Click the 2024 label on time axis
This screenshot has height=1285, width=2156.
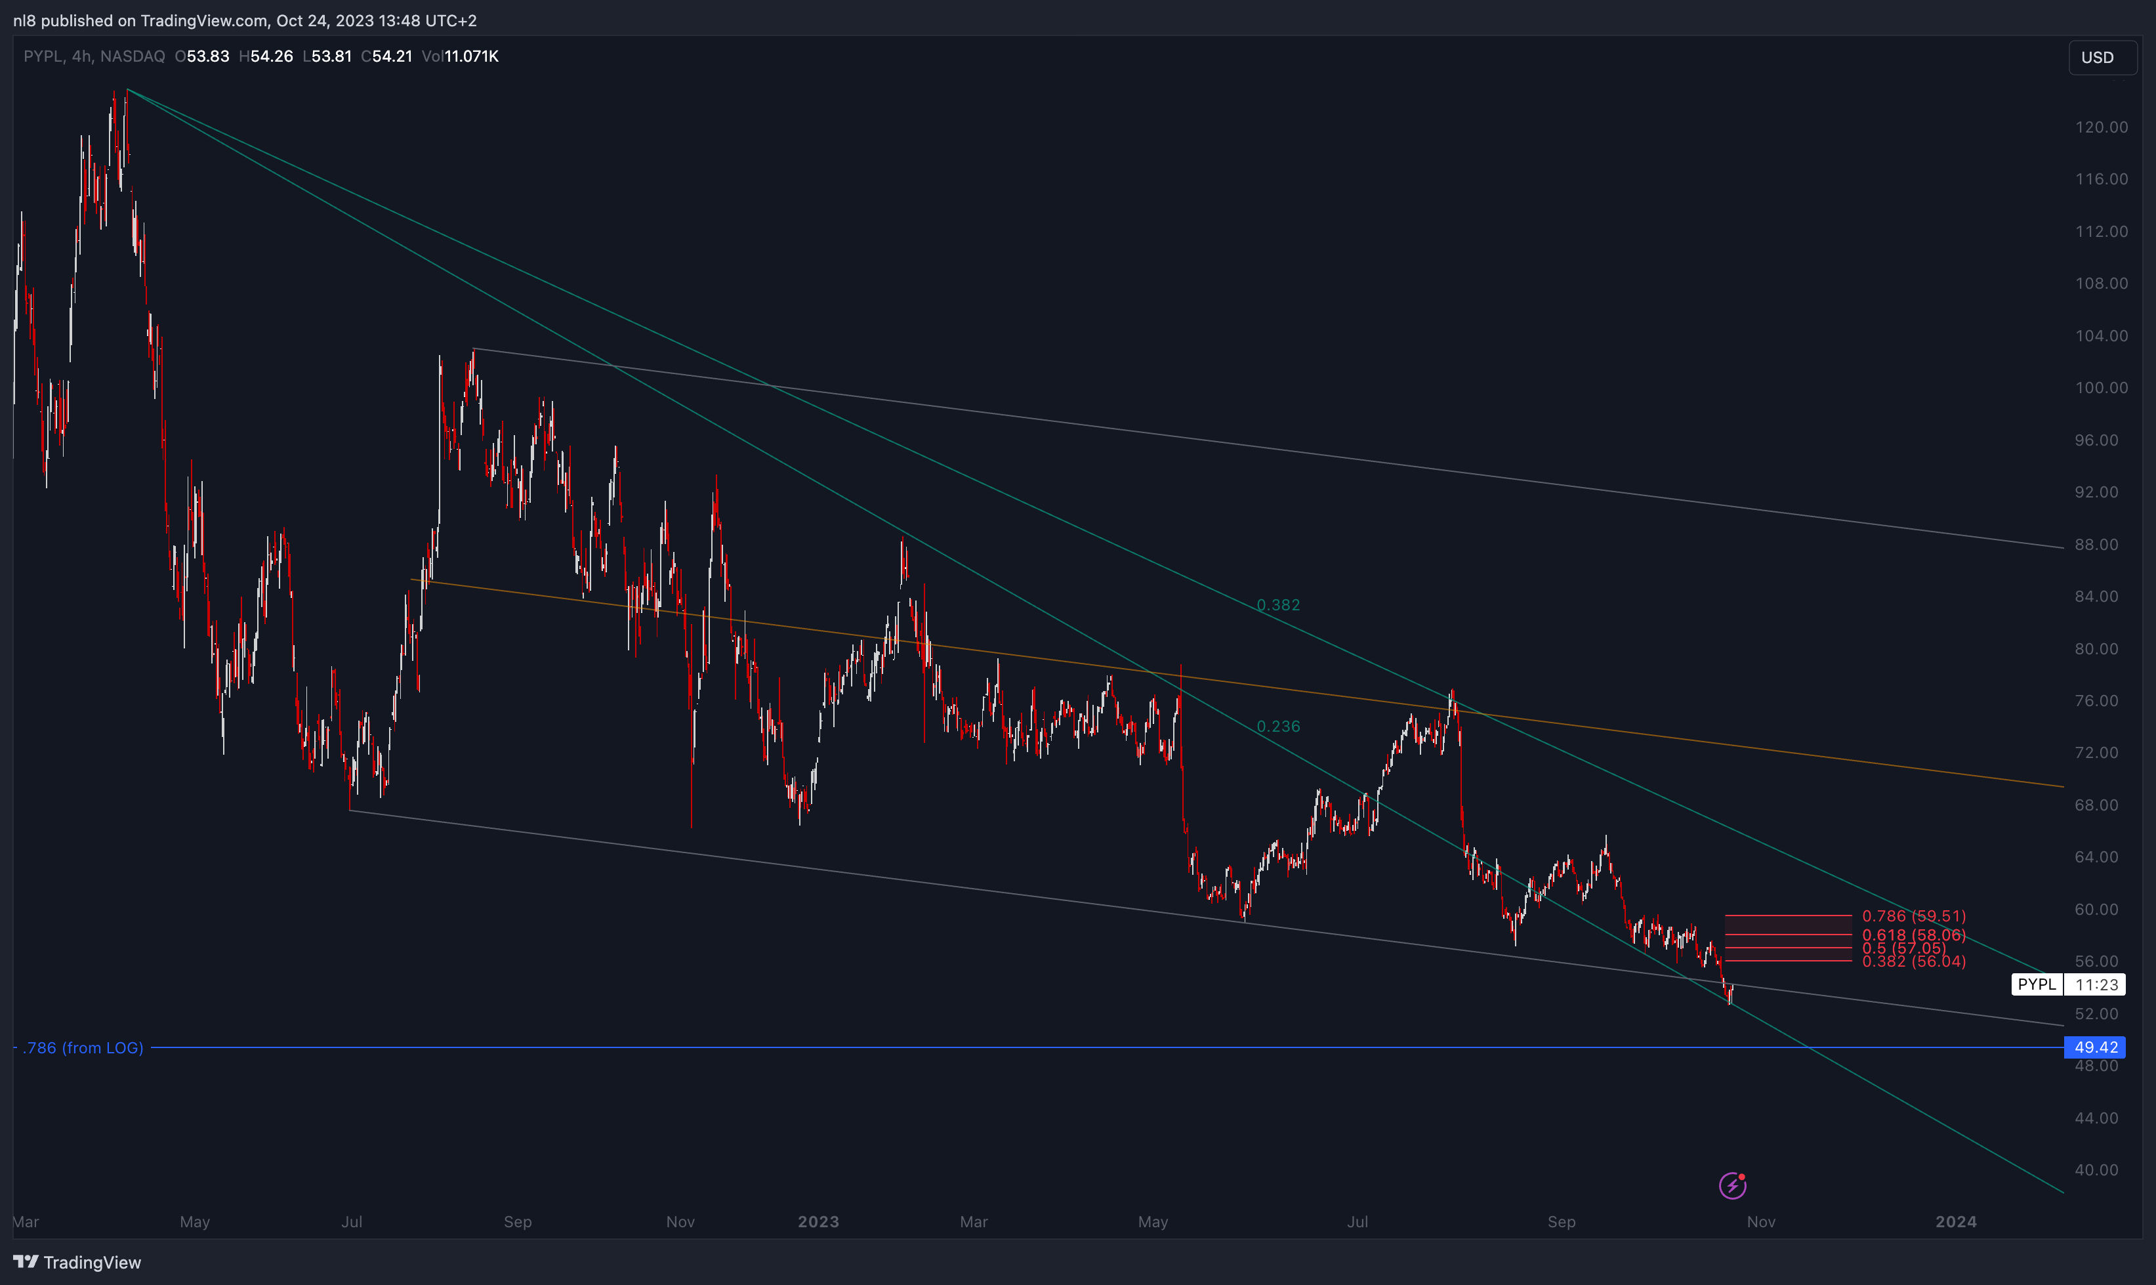click(x=1956, y=1221)
